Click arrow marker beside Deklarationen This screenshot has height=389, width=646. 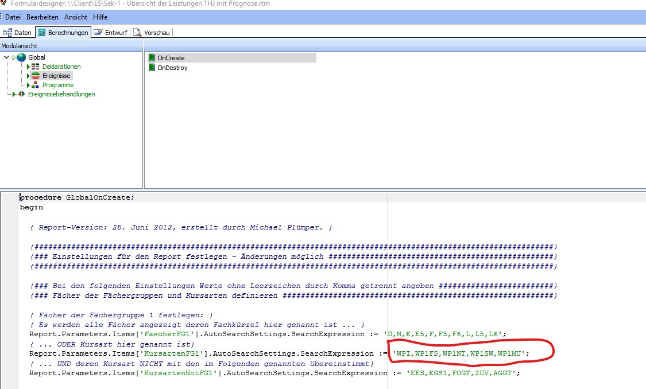coord(29,67)
